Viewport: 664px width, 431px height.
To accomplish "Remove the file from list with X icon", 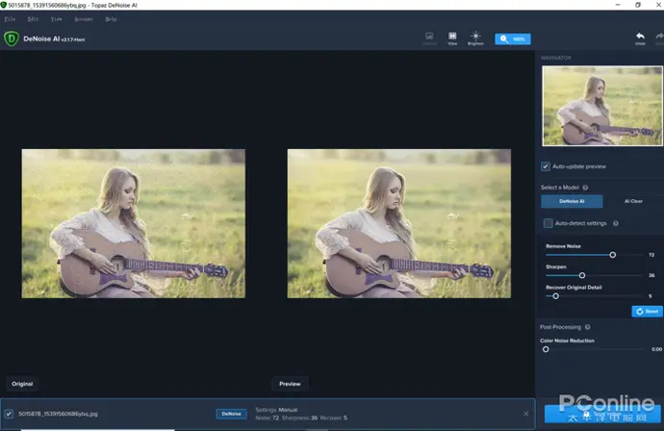I will pos(525,414).
